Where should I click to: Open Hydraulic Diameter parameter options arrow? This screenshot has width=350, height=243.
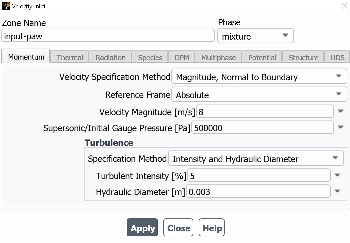pyautogui.click(x=337, y=191)
